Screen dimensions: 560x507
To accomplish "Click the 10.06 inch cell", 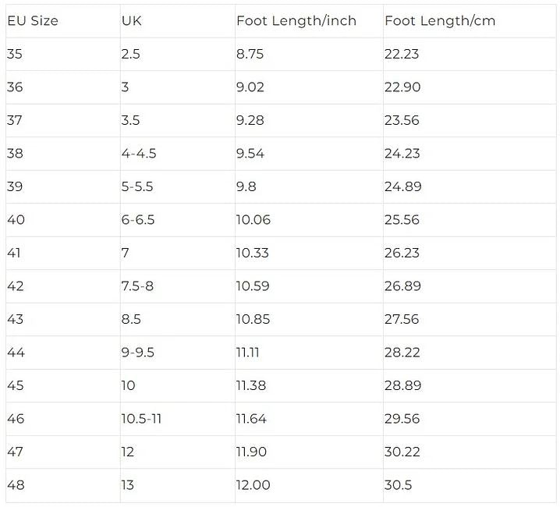I will 253,220.
